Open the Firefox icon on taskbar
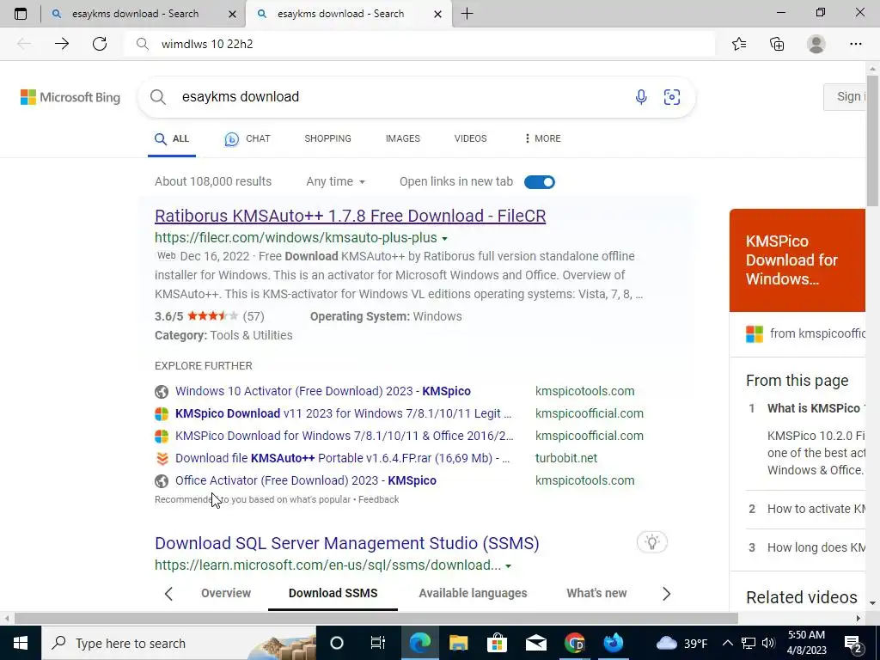 coord(613,643)
